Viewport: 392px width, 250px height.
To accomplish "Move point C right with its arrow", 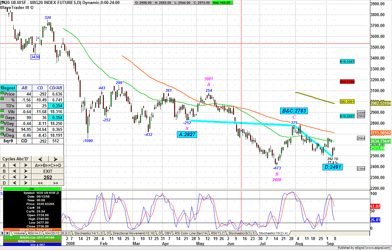I will 26,177.
